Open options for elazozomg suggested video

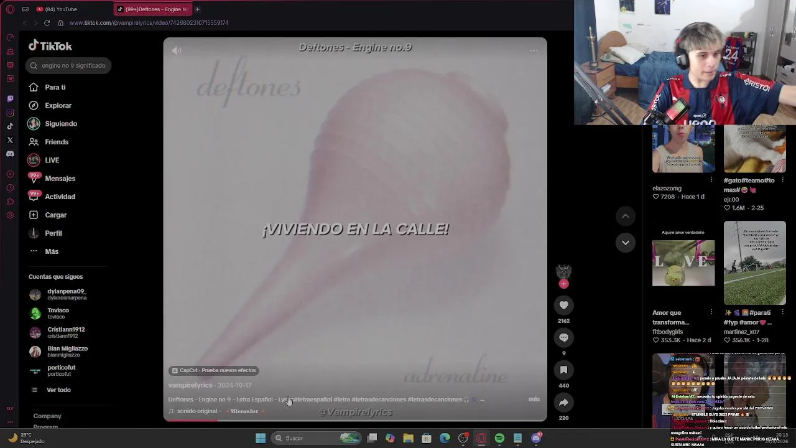tap(711, 179)
